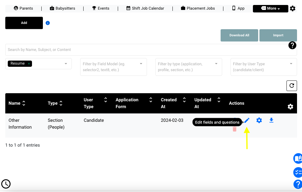The width and height of the screenshot is (302, 192).
Task: Click the pencil edit fields icon
Action: pos(247,121)
